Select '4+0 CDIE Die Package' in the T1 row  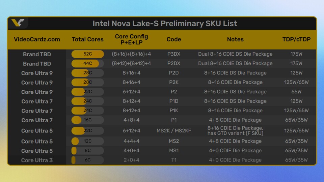tap(235, 160)
